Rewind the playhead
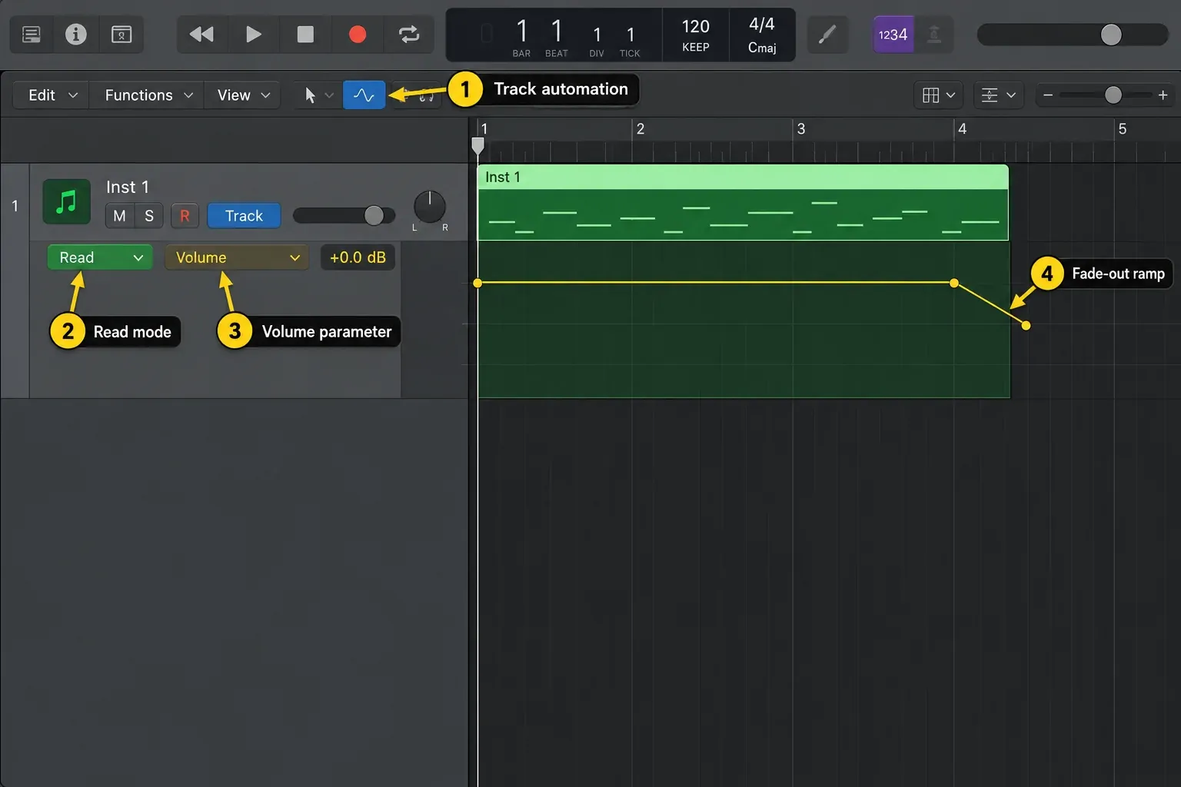1181x787 pixels. coord(201,35)
